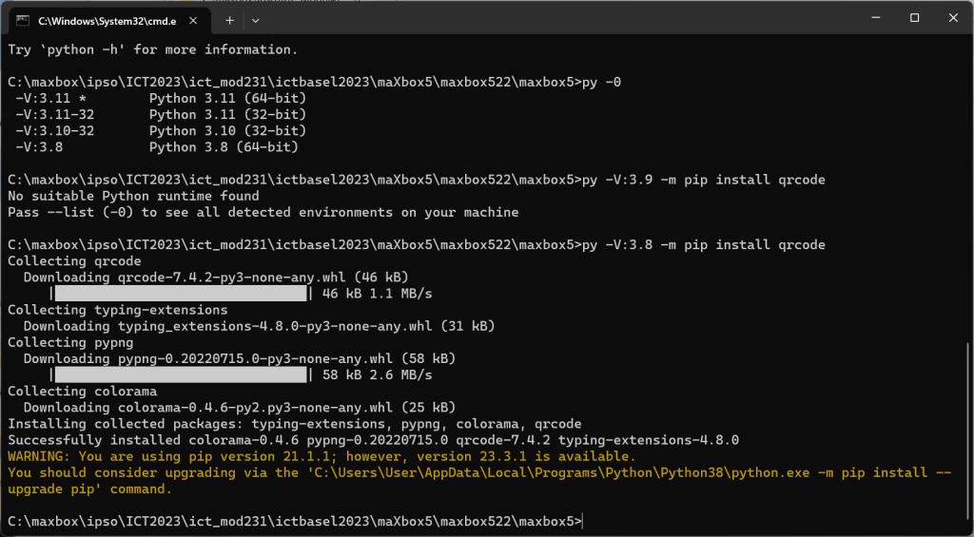Close the Windows Terminal window
Viewport: 974px width, 537px height.
tap(954, 18)
